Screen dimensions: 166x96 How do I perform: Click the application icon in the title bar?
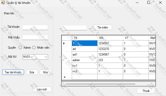3,3
